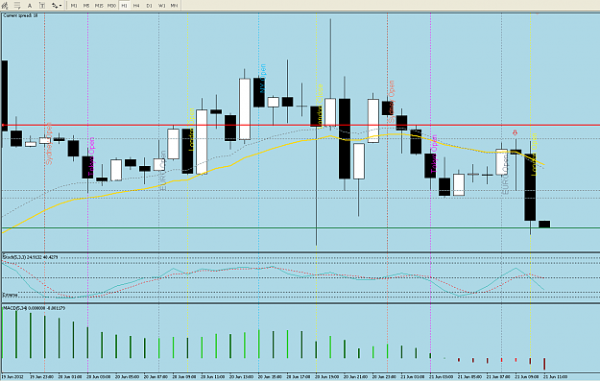Viewport: 600px width, 381px height.
Task: Switch chart to MN monthly timeframe
Action: pyautogui.click(x=174, y=6)
